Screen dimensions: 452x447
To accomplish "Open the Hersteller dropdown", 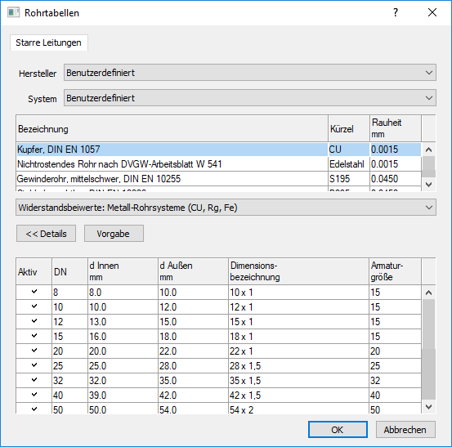I will click(250, 73).
